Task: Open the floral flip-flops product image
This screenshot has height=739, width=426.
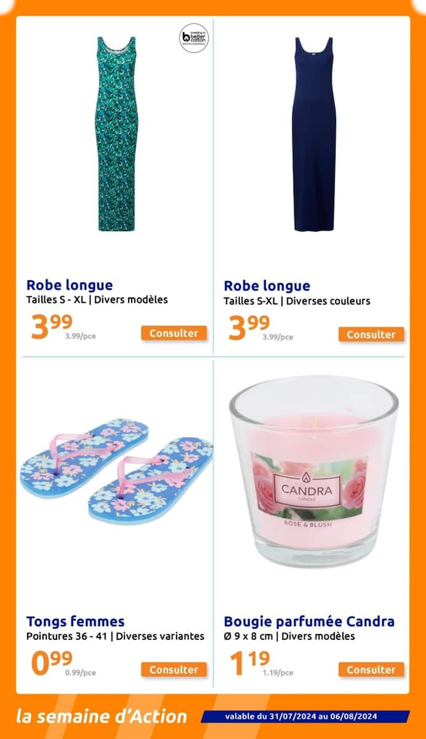Action: click(117, 471)
